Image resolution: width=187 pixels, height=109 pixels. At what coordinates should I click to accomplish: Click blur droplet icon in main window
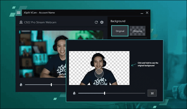[21, 85]
